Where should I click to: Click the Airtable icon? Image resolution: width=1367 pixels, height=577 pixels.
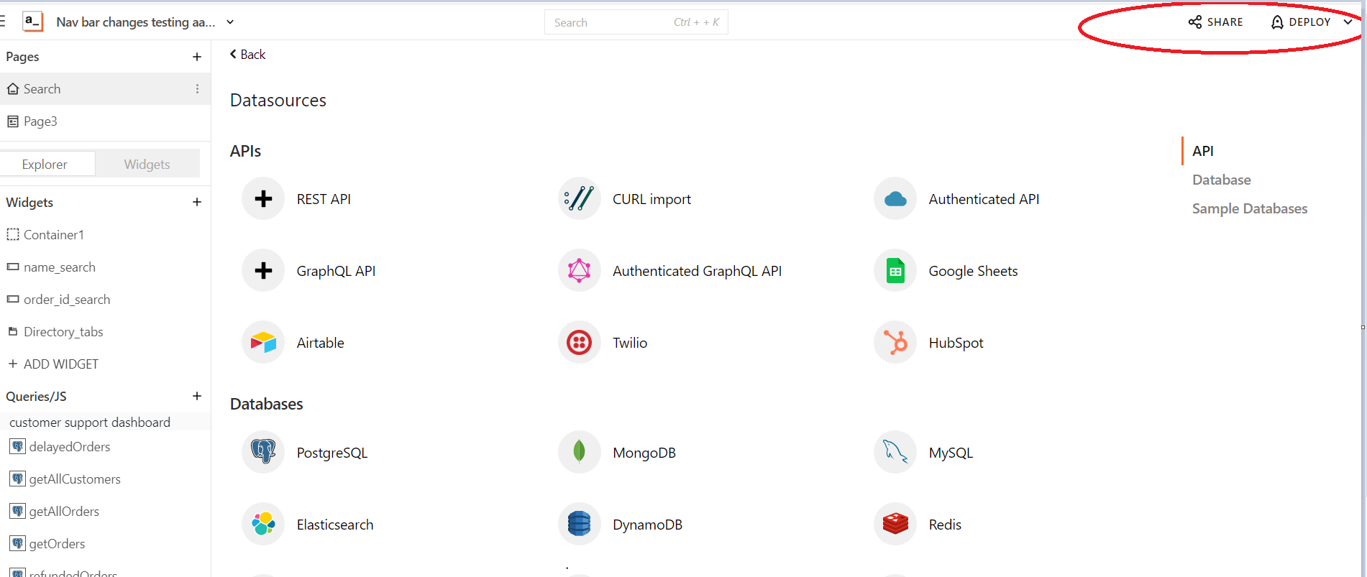263,343
